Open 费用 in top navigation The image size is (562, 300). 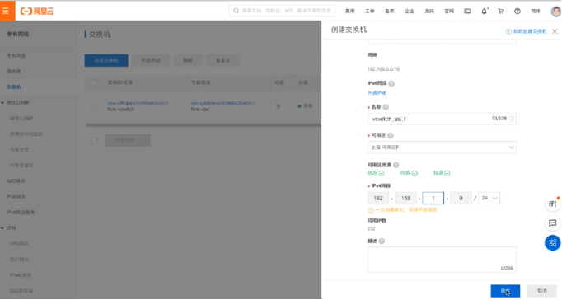tap(350, 11)
